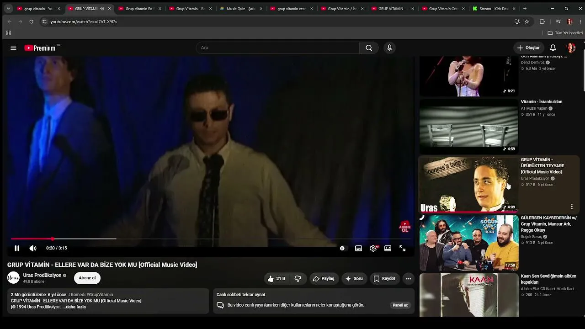585x329 pixels.
Task: Mute the video volume speaker
Action: [x=33, y=248]
